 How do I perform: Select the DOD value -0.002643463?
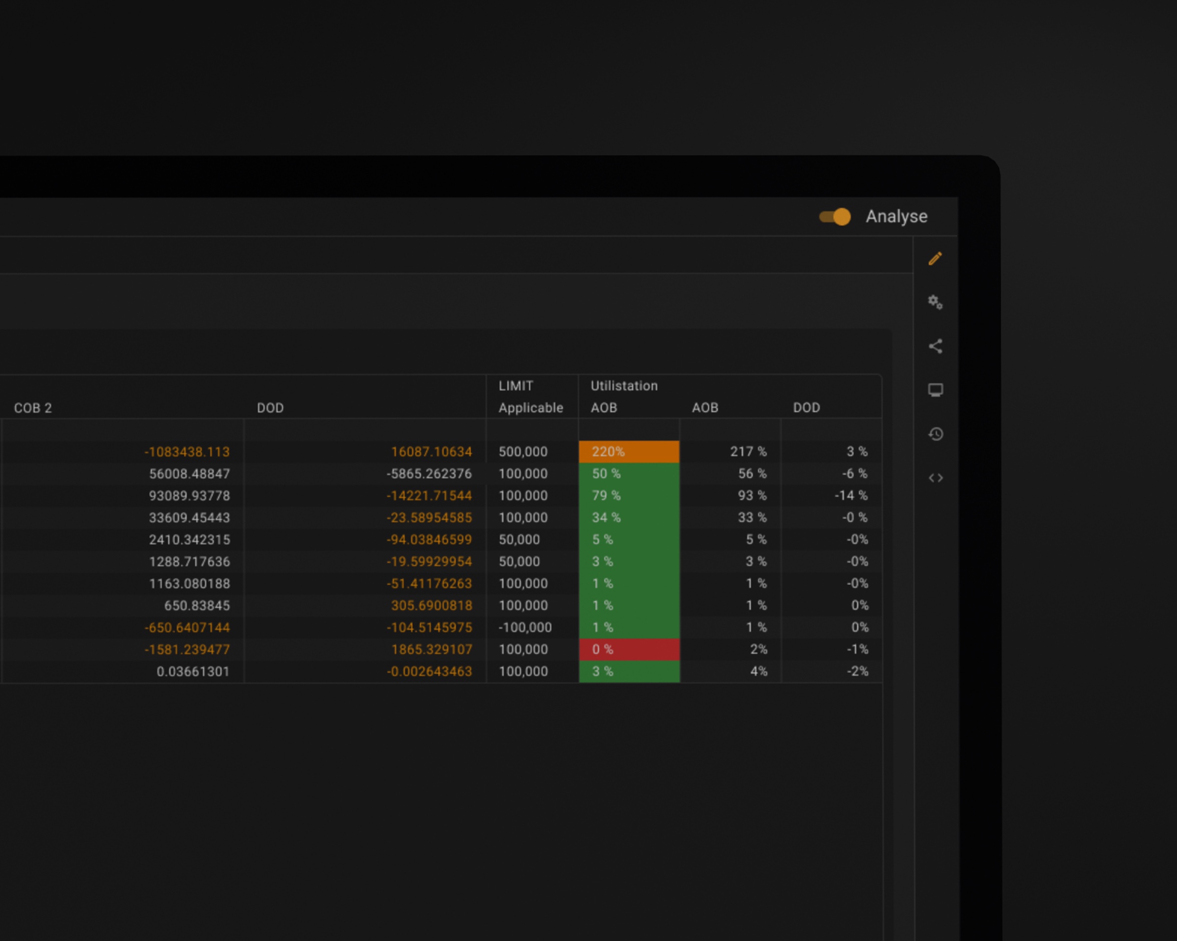429,671
